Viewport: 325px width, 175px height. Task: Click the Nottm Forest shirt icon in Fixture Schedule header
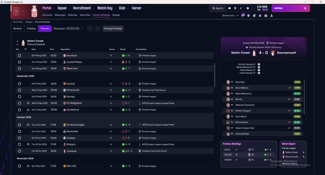[23, 42]
